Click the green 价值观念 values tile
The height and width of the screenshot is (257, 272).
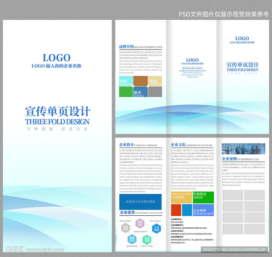click(x=203, y=197)
